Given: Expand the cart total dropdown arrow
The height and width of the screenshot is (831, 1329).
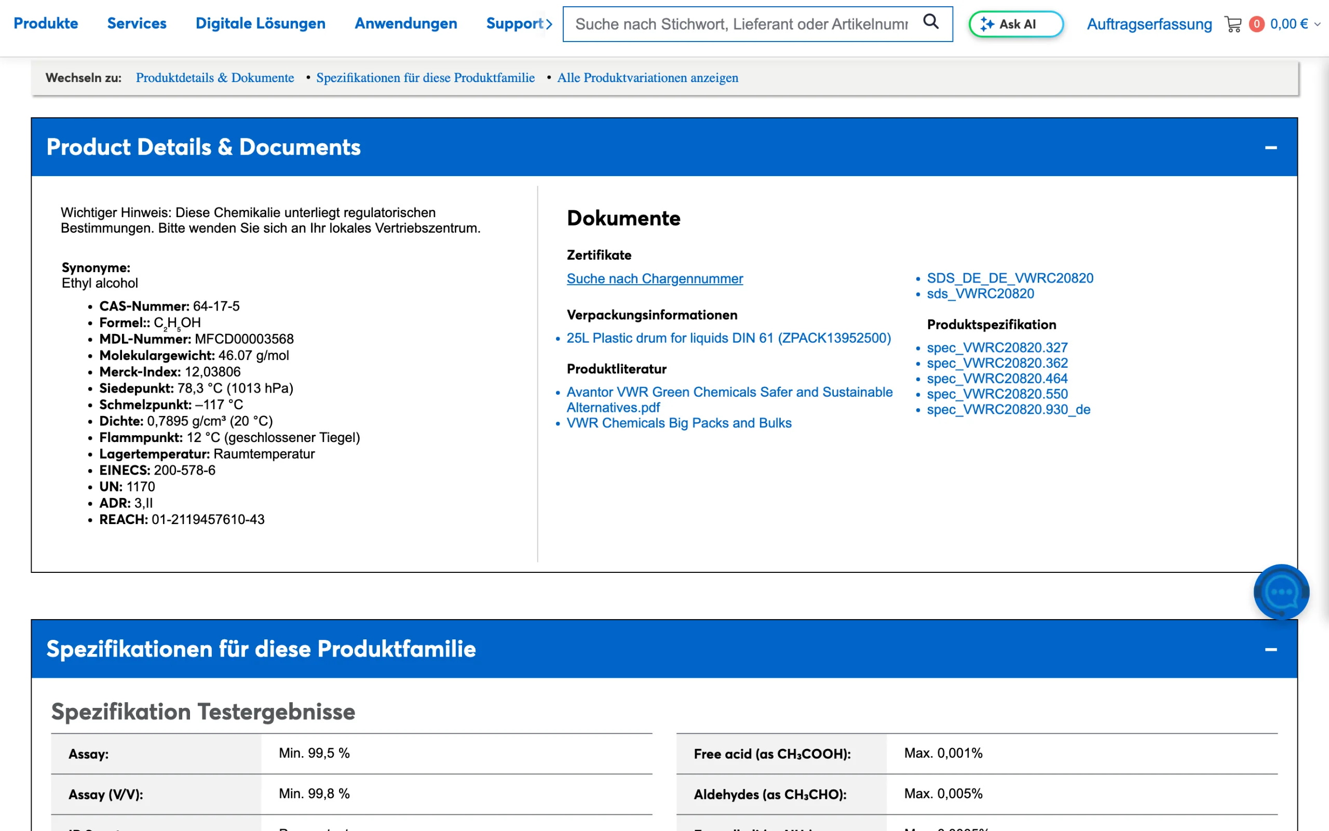Looking at the screenshot, I should click(1318, 25).
